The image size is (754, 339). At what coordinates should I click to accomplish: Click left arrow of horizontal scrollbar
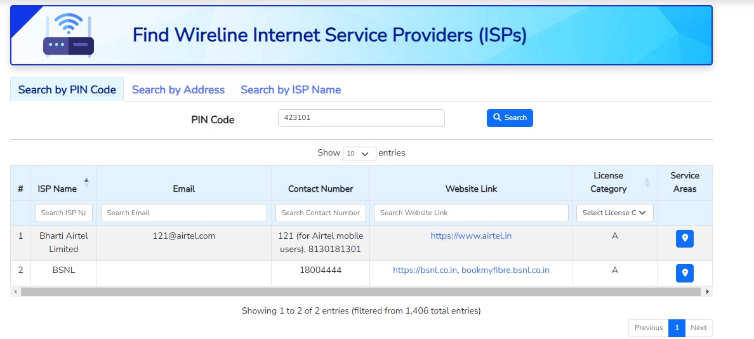15,291
